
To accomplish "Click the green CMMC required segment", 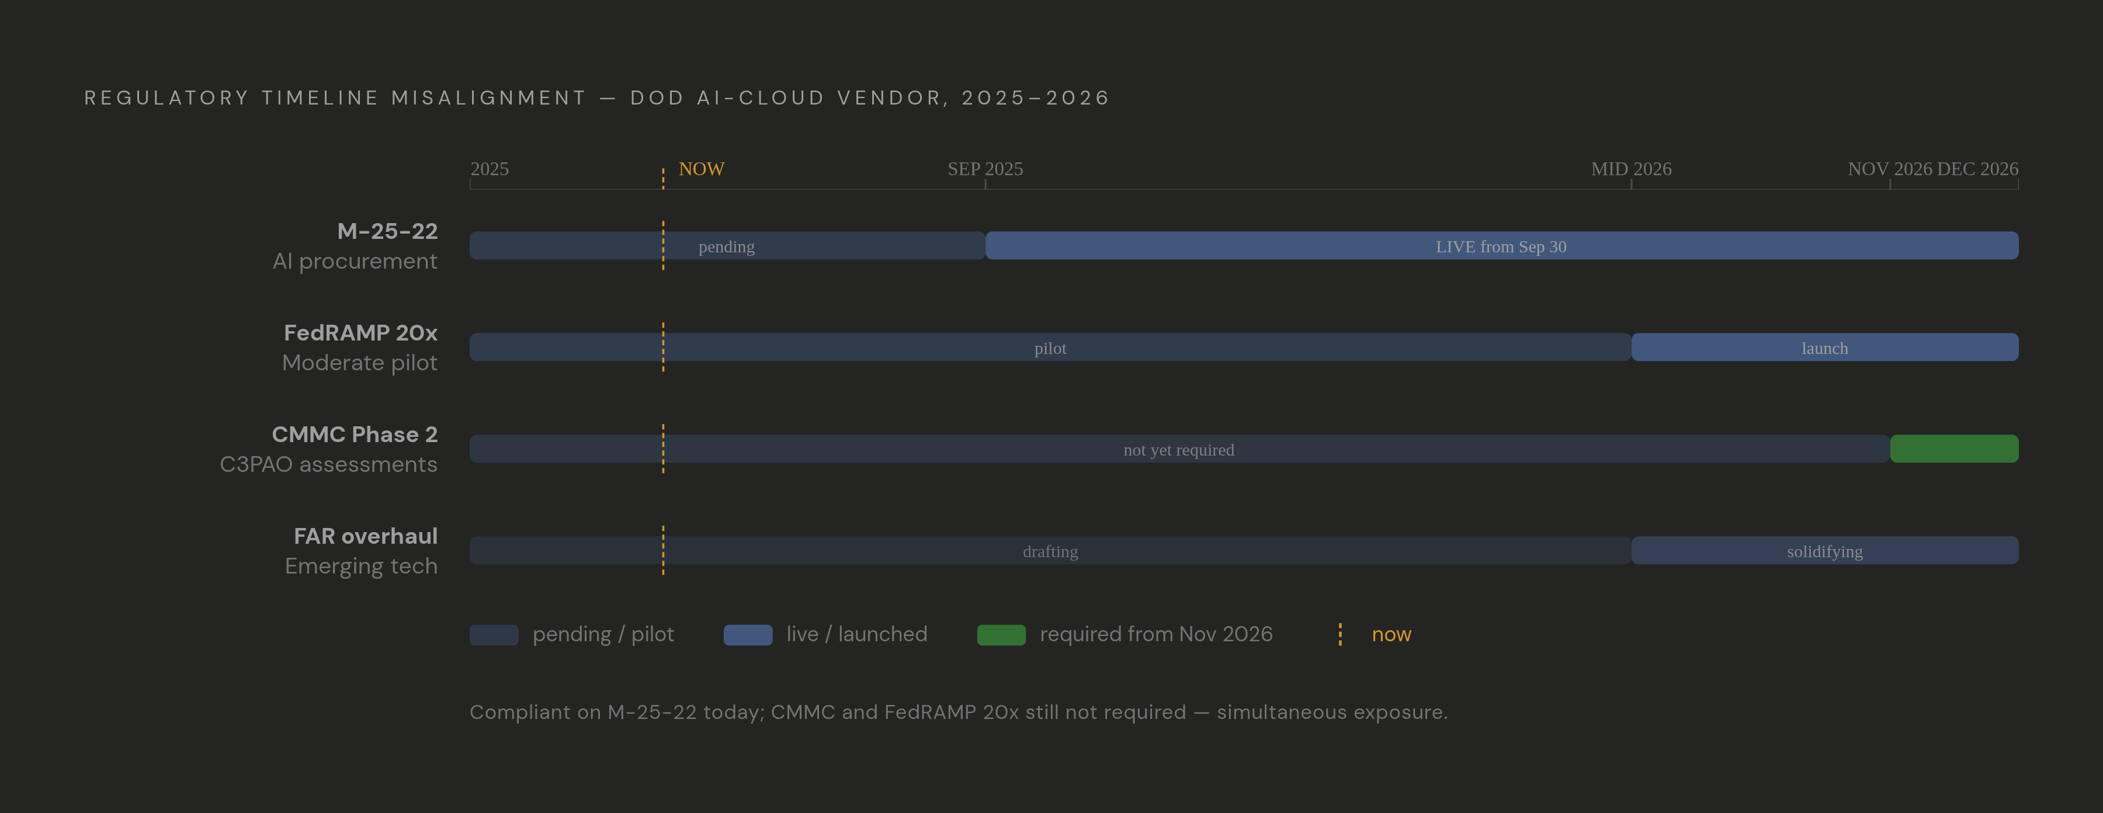I will pyautogui.click(x=1955, y=449).
